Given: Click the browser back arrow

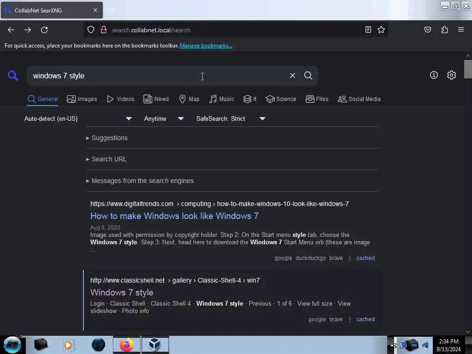Looking at the screenshot, I should 11,30.
